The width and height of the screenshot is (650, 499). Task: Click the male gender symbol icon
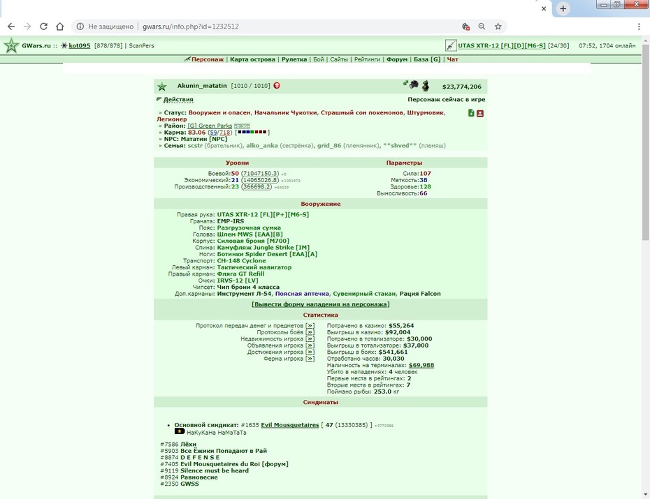405,84
